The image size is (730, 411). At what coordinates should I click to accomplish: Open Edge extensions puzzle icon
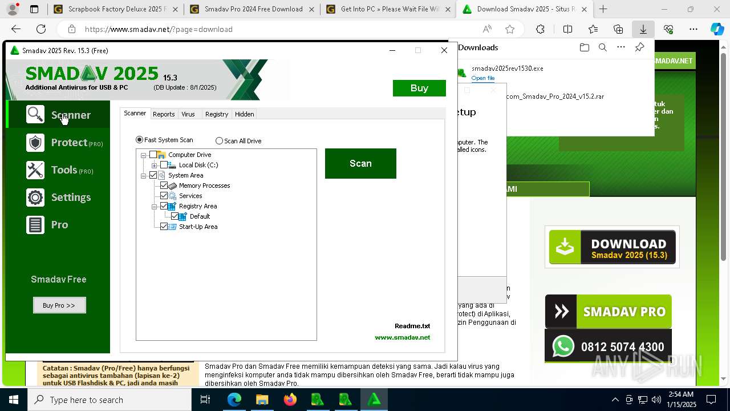click(x=540, y=29)
